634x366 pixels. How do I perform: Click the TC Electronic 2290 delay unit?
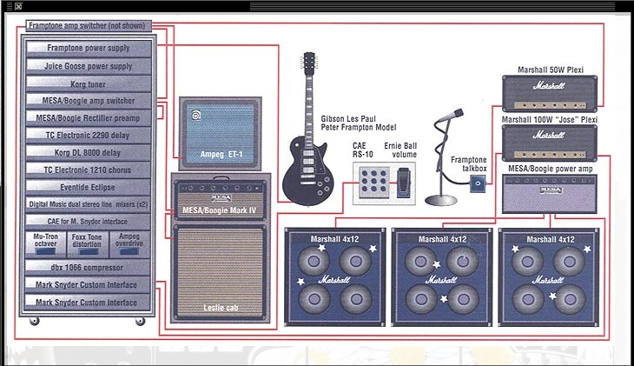[88, 136]
